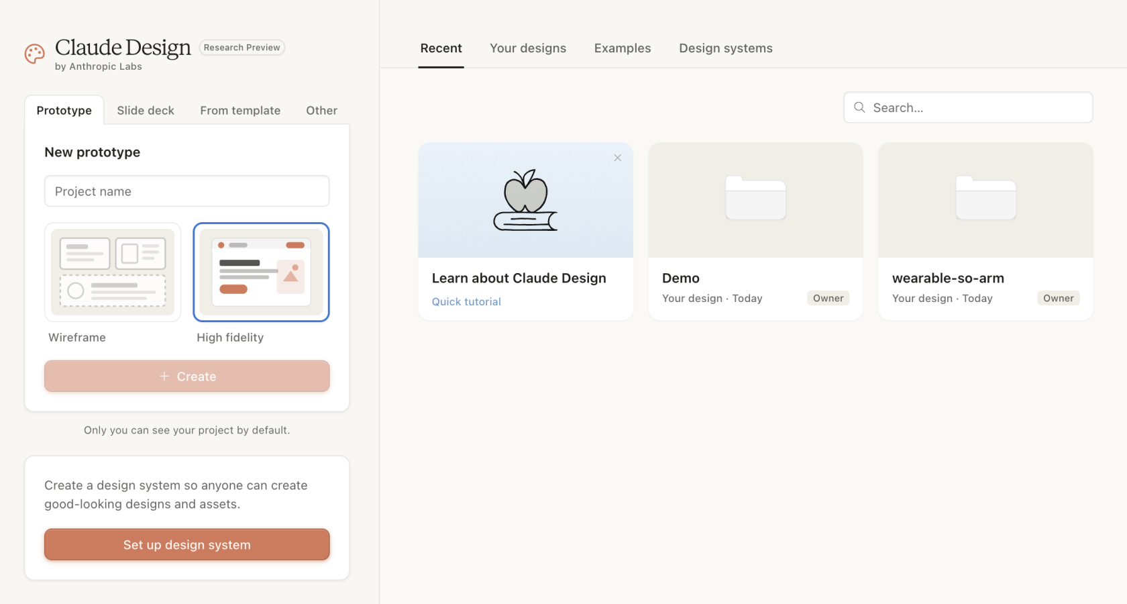The height and width of the screenshot is (604, 1127).
Task: Click the Claude Design palette logo icon
Action: (35, 54)
